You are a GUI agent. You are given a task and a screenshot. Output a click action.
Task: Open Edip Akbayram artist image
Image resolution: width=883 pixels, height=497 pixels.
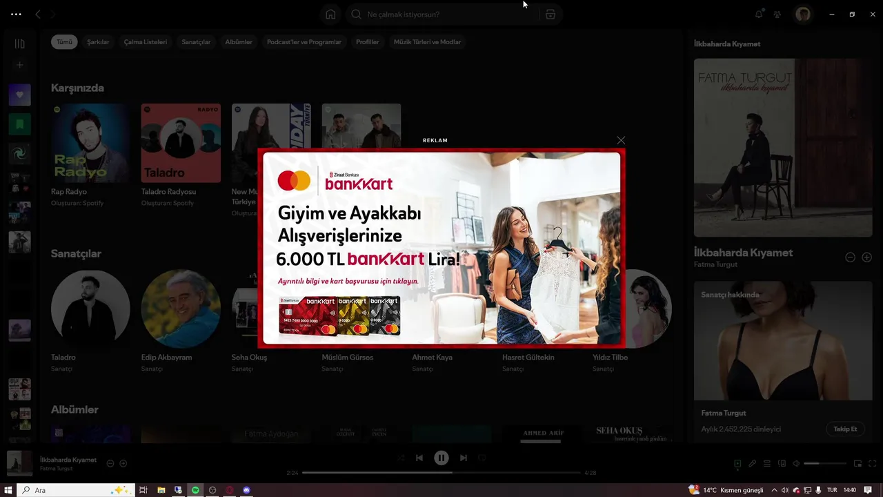click(x=181, y=309)
